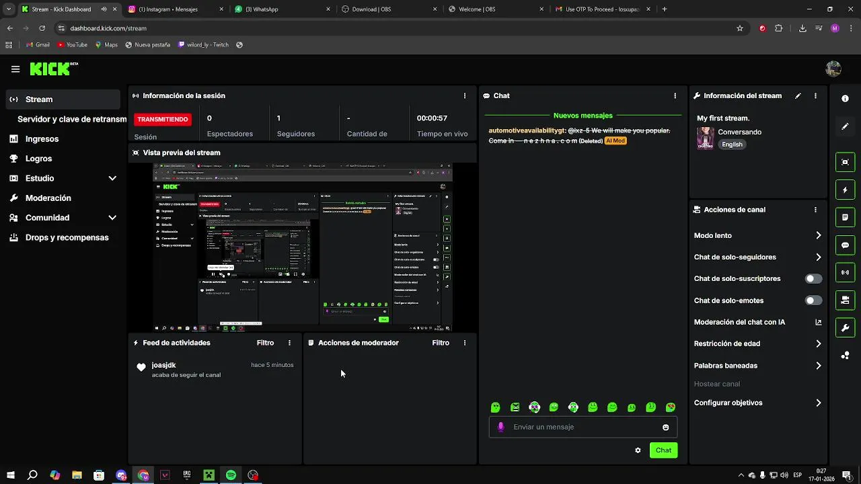Viewport: 861px width, 484px height.
Task: Click the English language tag
Action: tap(732, 145)
